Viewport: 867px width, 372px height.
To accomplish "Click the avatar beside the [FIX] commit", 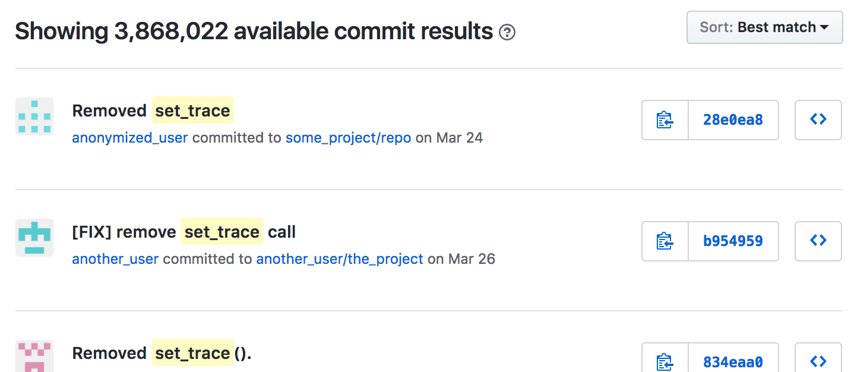I will [34, 238].
